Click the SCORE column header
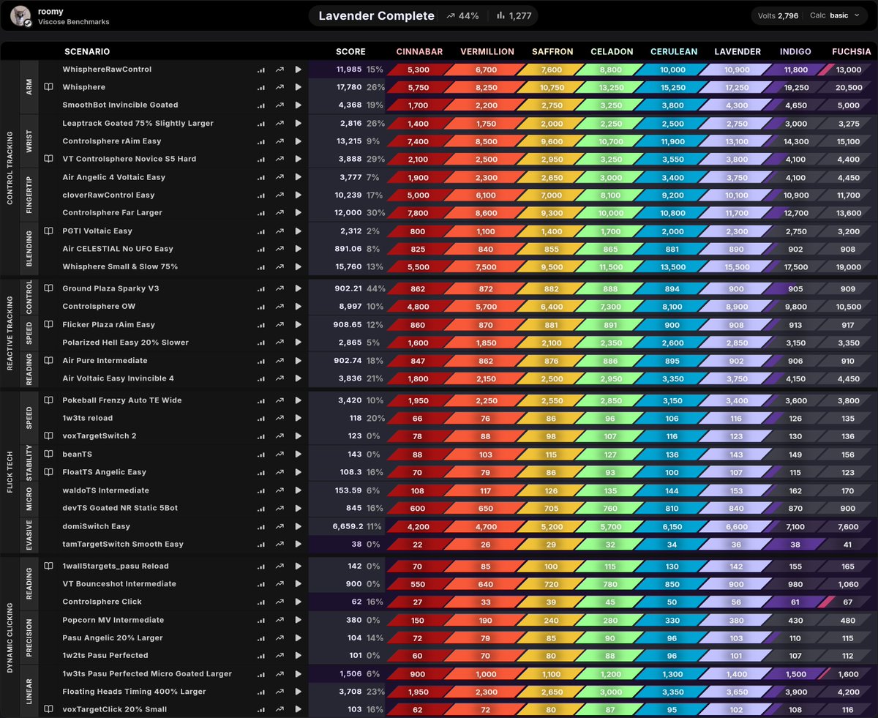 350,52
